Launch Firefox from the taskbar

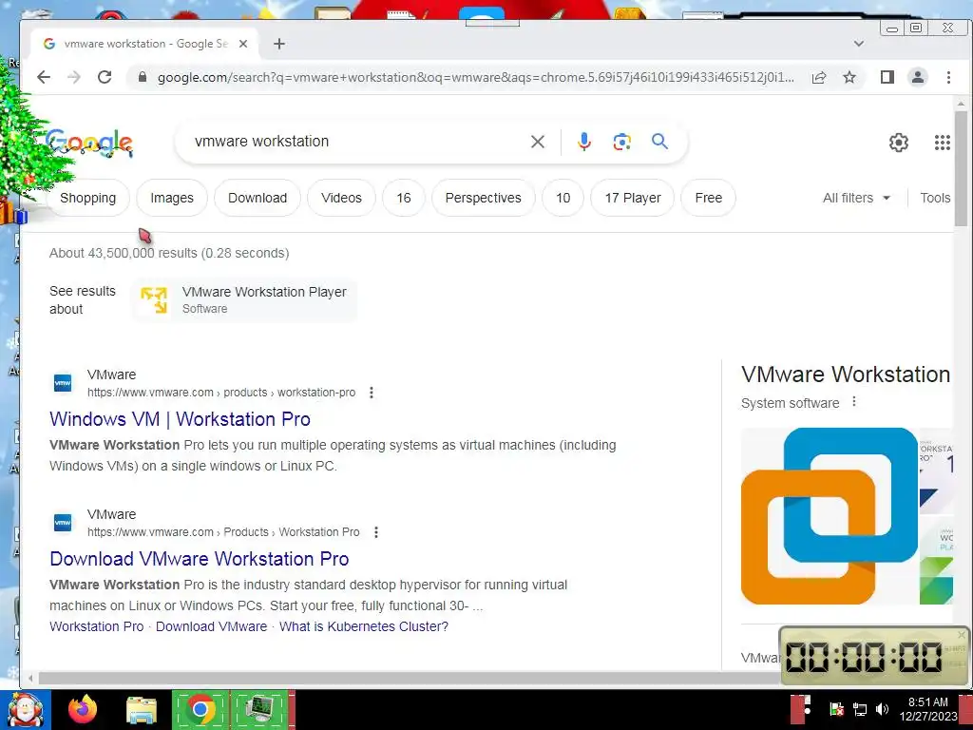pyautogui.click(x=84, y=710)
